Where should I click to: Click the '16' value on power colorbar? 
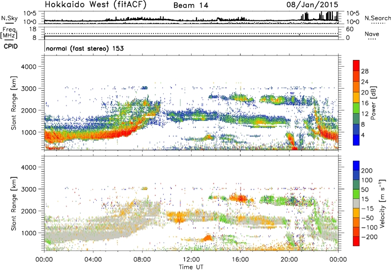pyautogui.click(x=365, y=103)
